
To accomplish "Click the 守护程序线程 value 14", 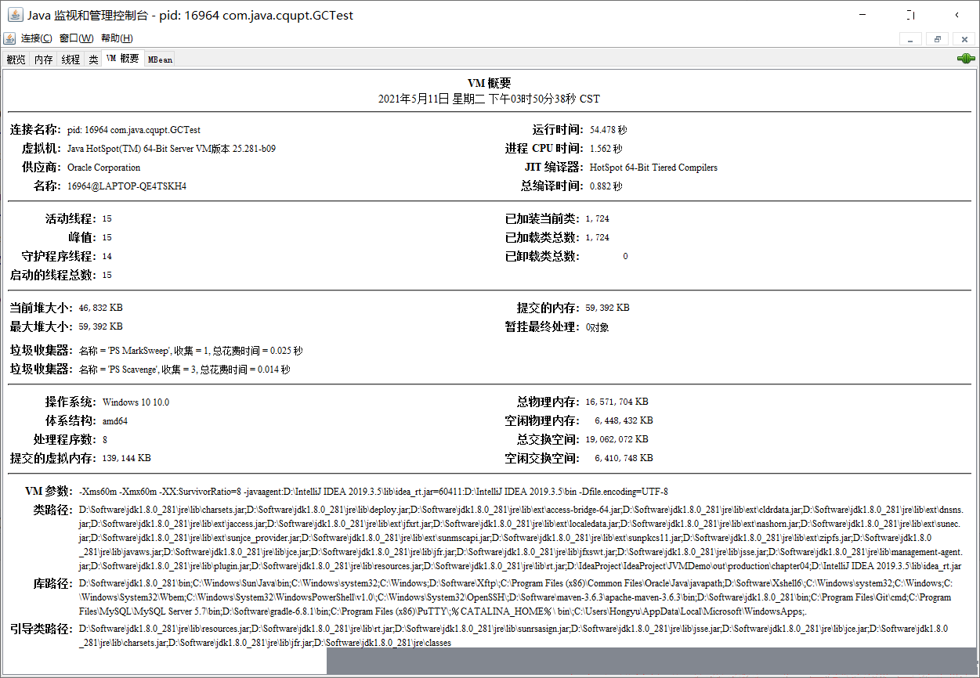I will pyautogui.click(x=107, y=257).
